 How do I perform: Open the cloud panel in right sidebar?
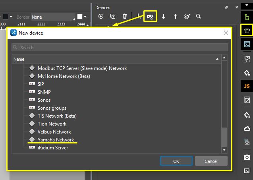247,129
